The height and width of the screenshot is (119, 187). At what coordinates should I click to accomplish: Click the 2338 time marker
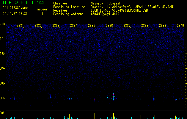pos(145,26)
